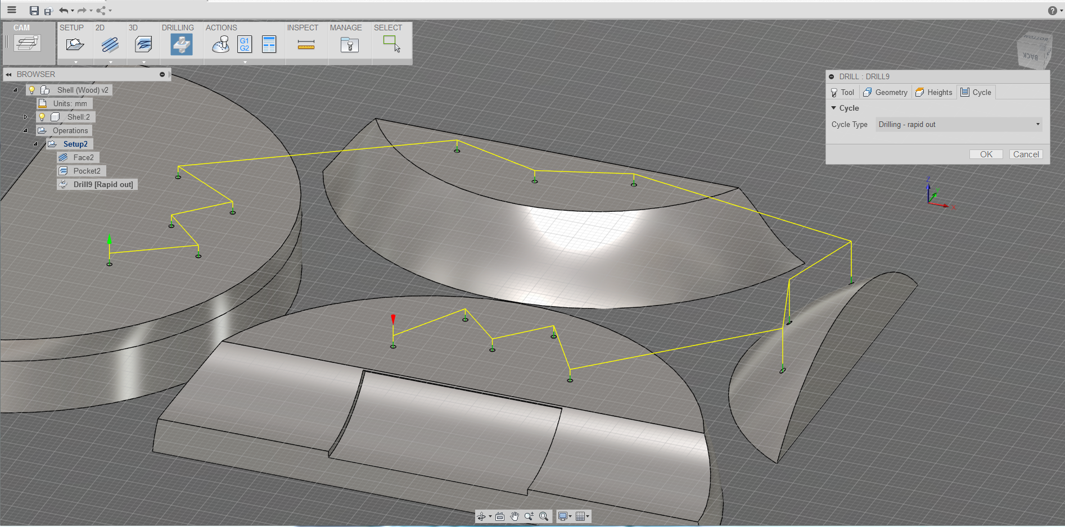Switch to the Heights tab
Image resolution: width=1065 pixels, height=527 pixels.
[x=933, y=92]
